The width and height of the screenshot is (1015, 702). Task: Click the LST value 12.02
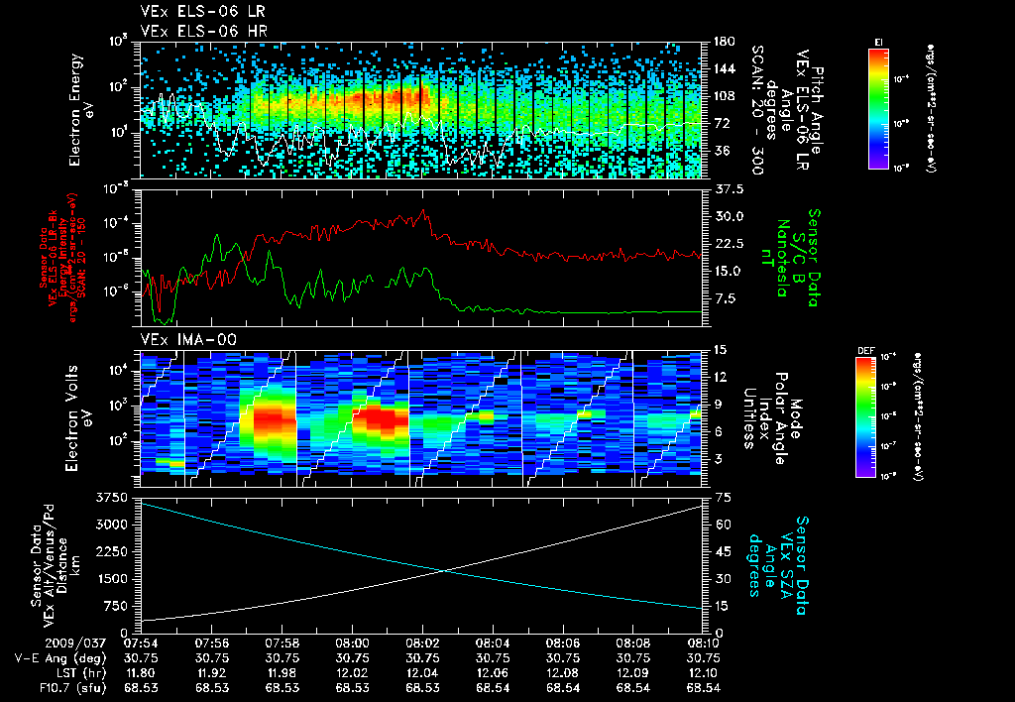tap(352, 673)
